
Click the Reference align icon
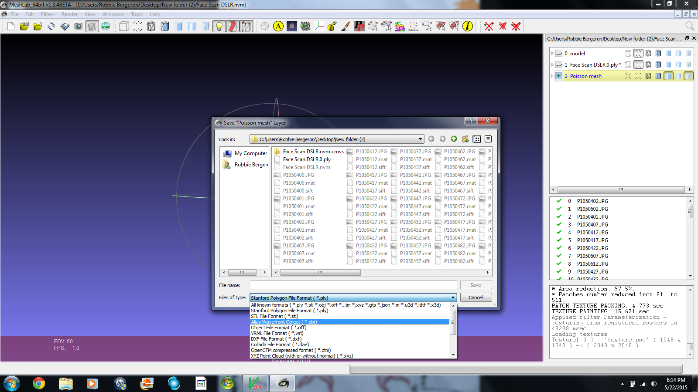click(414, 27)
